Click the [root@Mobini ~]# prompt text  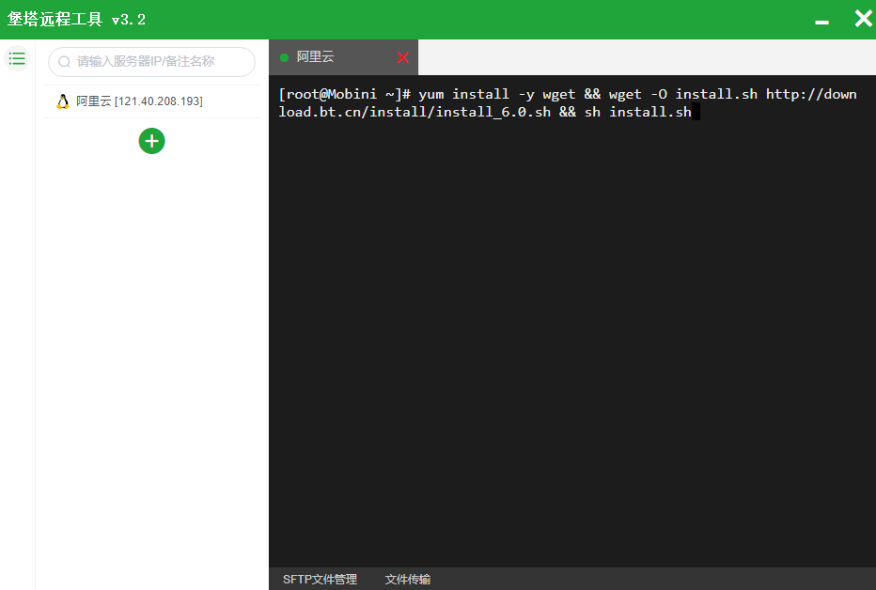[x=345, y=94]
